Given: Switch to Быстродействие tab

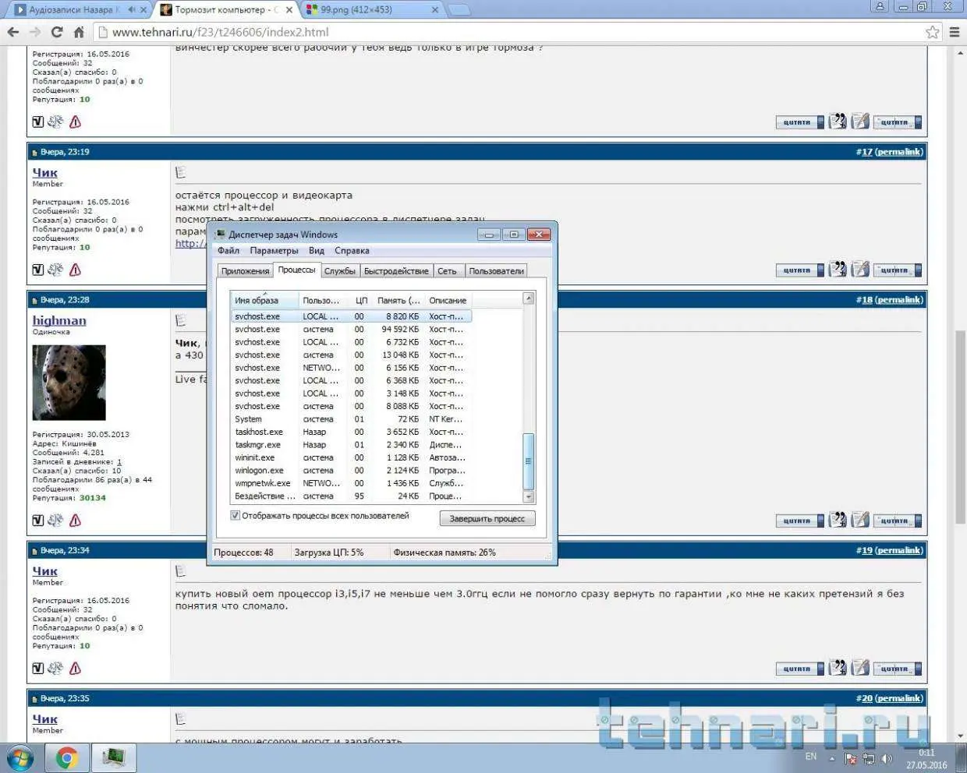Looking at the screenshot, I should tap(396, 271).
